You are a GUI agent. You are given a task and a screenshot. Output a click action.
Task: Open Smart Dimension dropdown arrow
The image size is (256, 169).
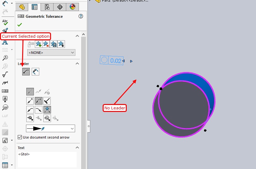[x=12, y=3]
